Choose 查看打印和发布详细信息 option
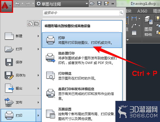Image resolution: width=160 pixels, height=122 pixels. tap(82, 94)
